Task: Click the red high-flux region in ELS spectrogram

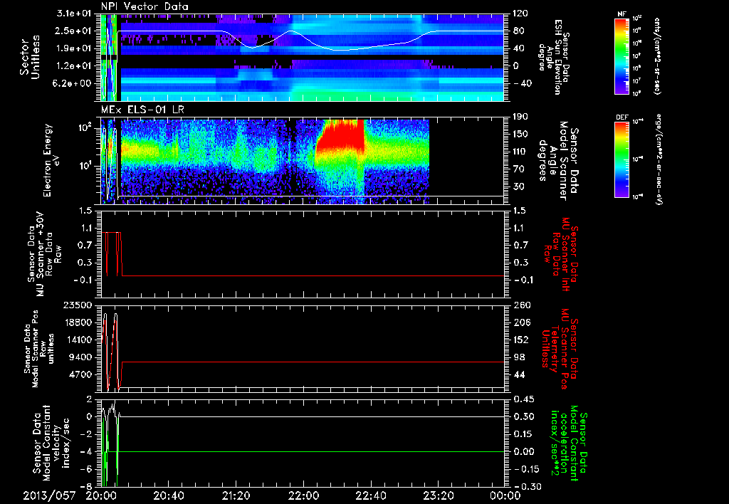Action: pyautogui.click(x=340, y=137)
